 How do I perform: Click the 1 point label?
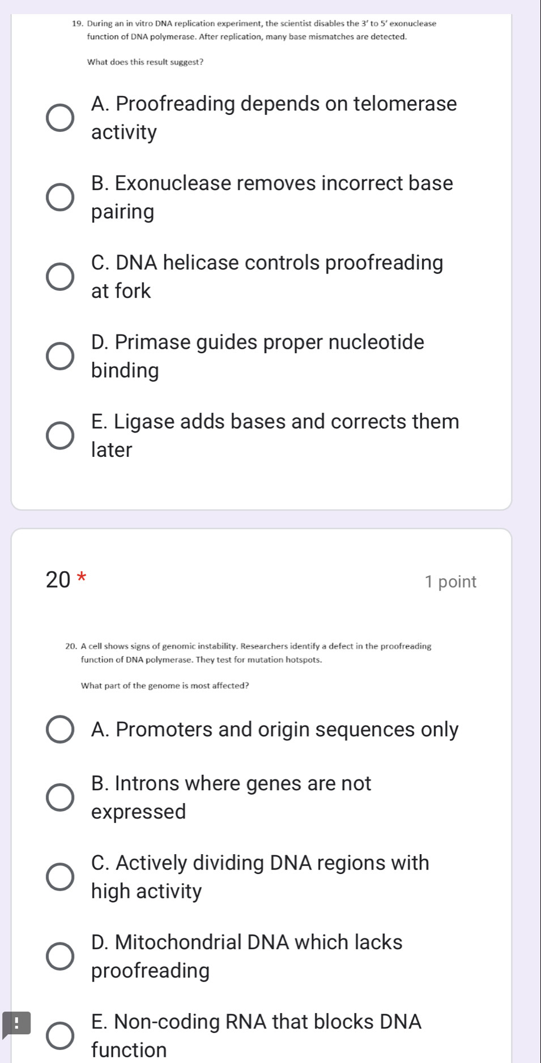click(450, 581)
